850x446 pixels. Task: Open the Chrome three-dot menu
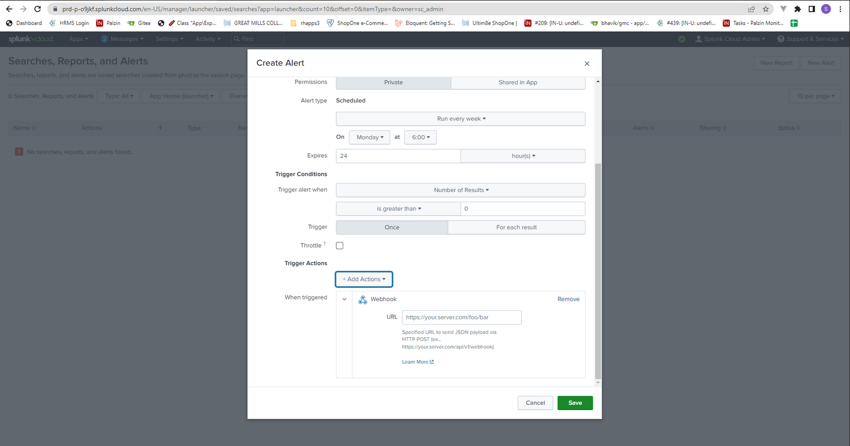point(840,9)
